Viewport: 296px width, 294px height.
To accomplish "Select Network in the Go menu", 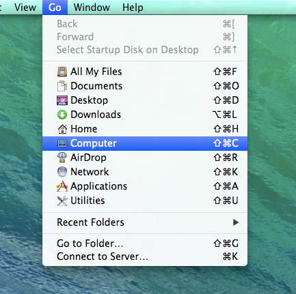I will pyautogui.click(x=145, y=172).
